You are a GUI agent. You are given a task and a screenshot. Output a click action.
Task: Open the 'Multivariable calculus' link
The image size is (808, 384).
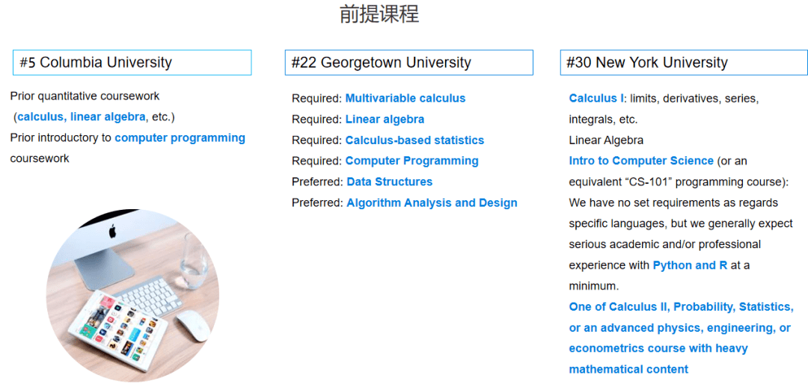click(x=405, y=99)
